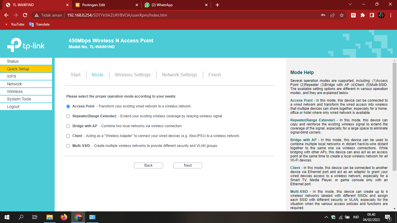Click the share page icon in address bar
This screenshot has width=397, height=223.
click(332, 15)
